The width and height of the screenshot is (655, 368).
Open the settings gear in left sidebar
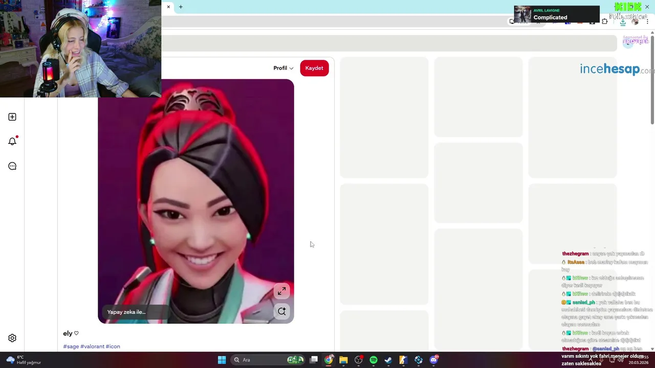12,338
